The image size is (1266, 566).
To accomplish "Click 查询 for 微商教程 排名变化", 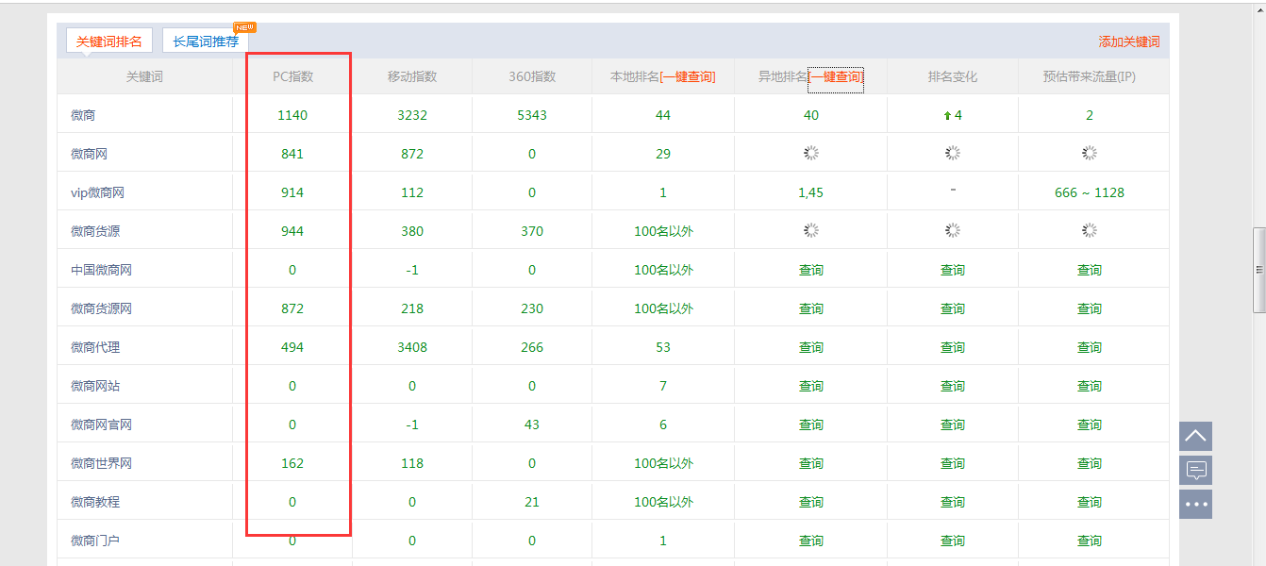I will (951, 501).
